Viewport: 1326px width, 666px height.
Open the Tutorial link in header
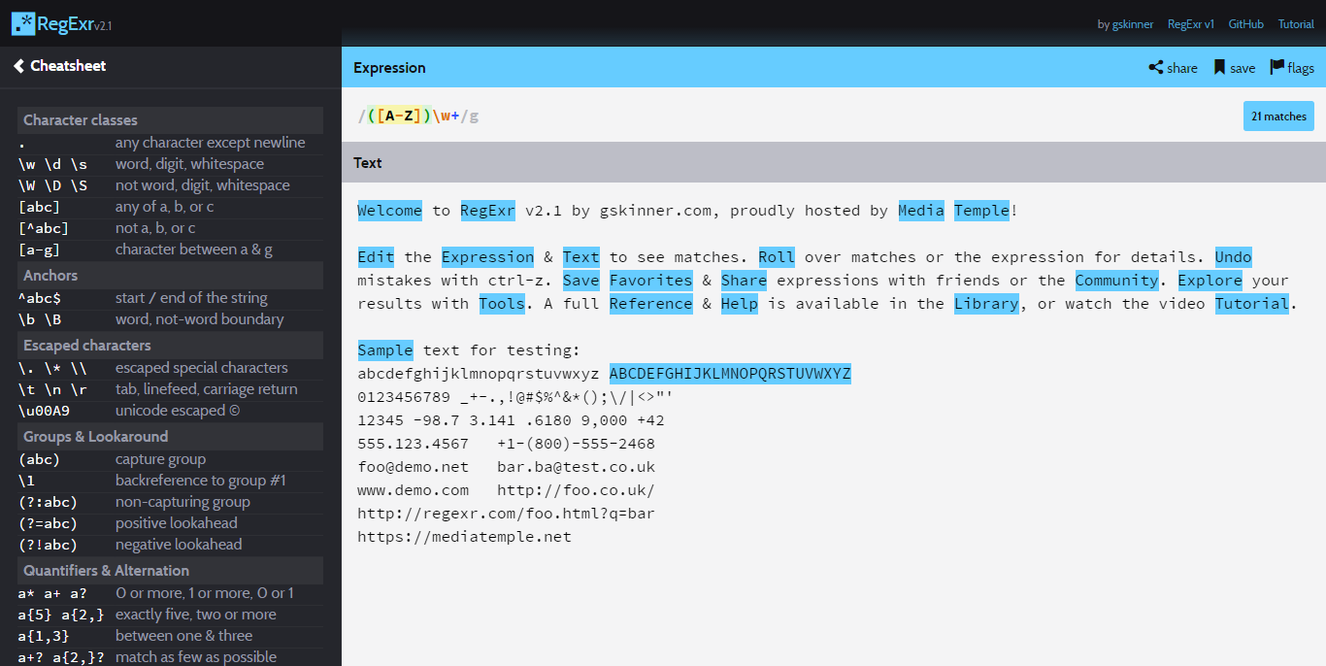1296,24
